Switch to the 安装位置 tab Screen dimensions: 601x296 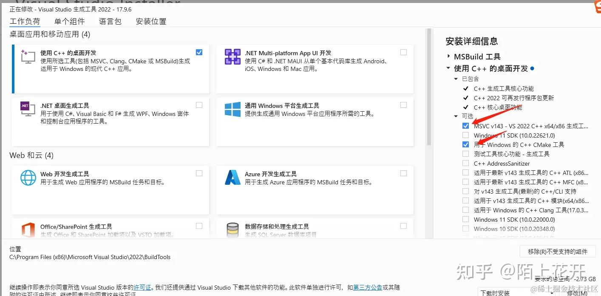pos(151,21)
